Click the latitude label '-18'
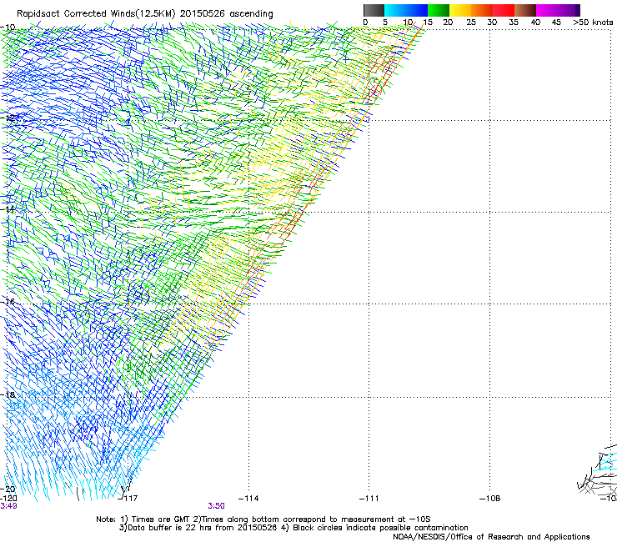This screenshot has width=617, height=542. click(8, 394)
